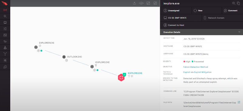Select the EXPLORER.EXE process hexagon node

[36, 47]
